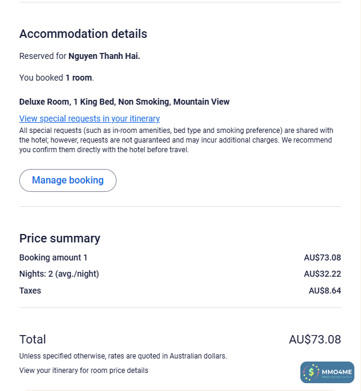Image resolution: width=361 pixels, height=391 pixels.
Task: Select the AU$8.64 taxes amount
Action: click(x=324, y=291)
